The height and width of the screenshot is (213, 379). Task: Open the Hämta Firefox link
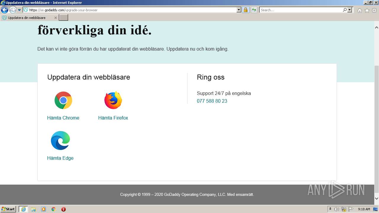113,118
